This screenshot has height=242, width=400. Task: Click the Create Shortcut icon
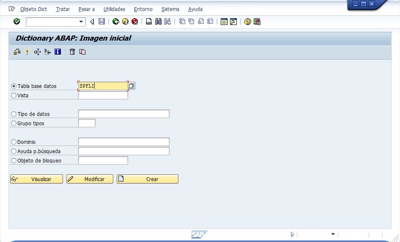coord(233,22)
